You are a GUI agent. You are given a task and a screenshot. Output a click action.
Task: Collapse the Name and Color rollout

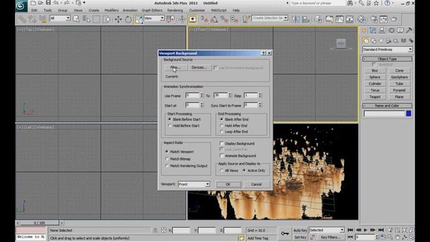(x=387, y=106)
